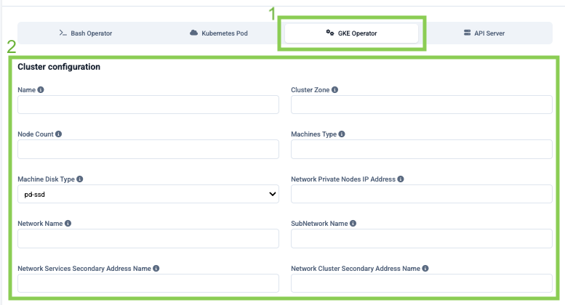Click the SubNetwork Name info icon
This screenshot has width=565, height=305.
[353, 224]
